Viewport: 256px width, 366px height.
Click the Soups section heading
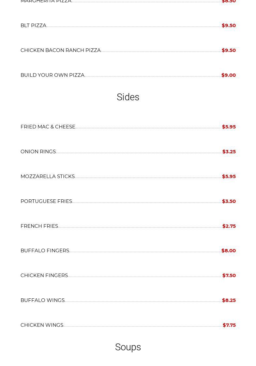[x=128, y=347]
